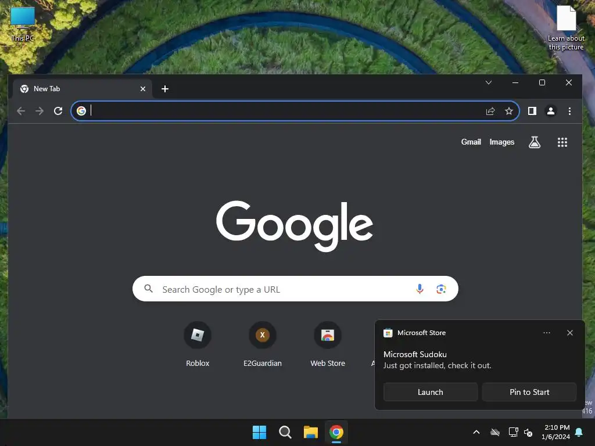Screen dimensions: 595x446
Task: Open the Gmail link
Action: pyautogui.click(x=471, y=142)
